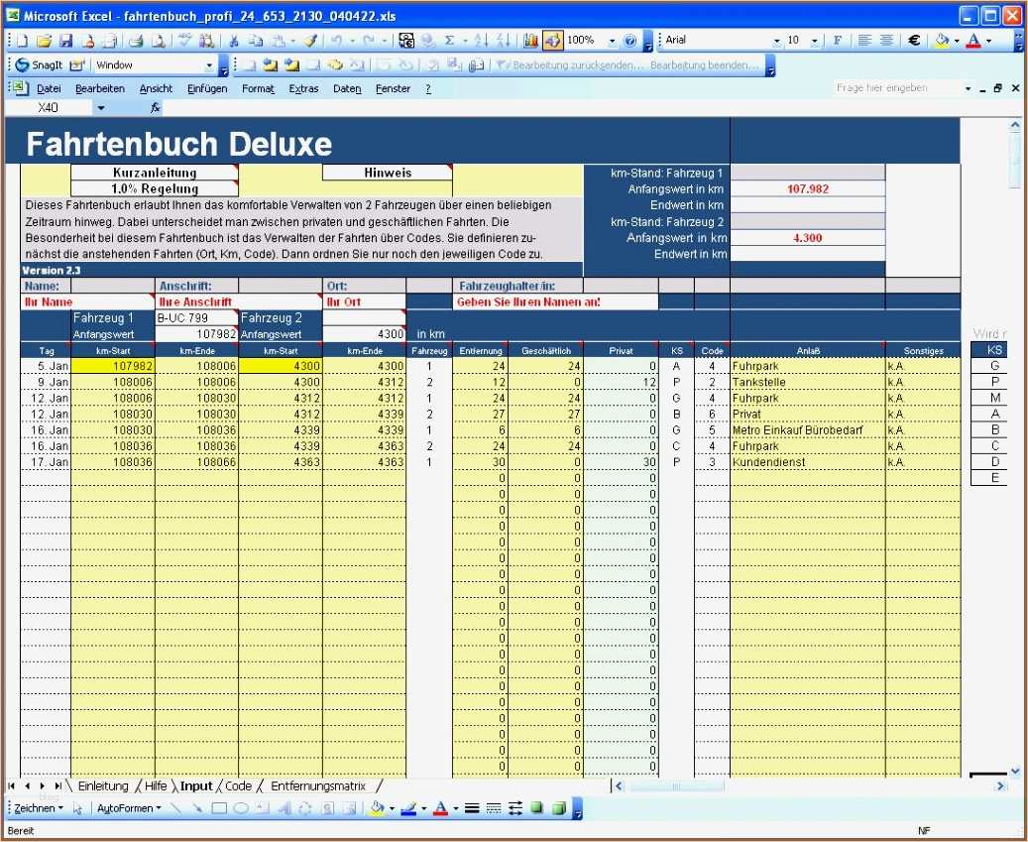Expand the 100% zoom dropdown
Image resolution: width=1028 pixels, height=842 pixels.
pyautogui.click(x=612, y=41)
